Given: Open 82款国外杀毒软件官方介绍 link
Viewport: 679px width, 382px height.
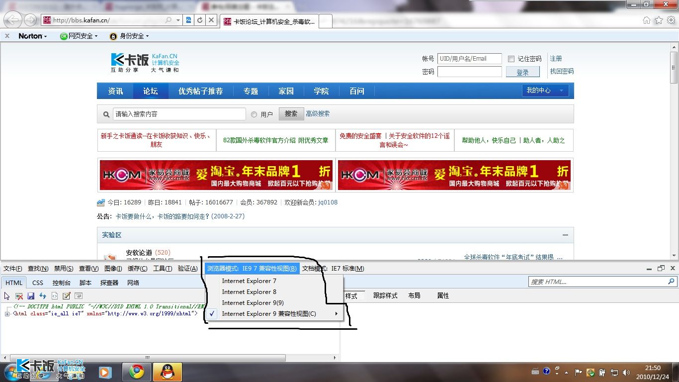Looking at the screenshot, I should click(x=276, y=140).
